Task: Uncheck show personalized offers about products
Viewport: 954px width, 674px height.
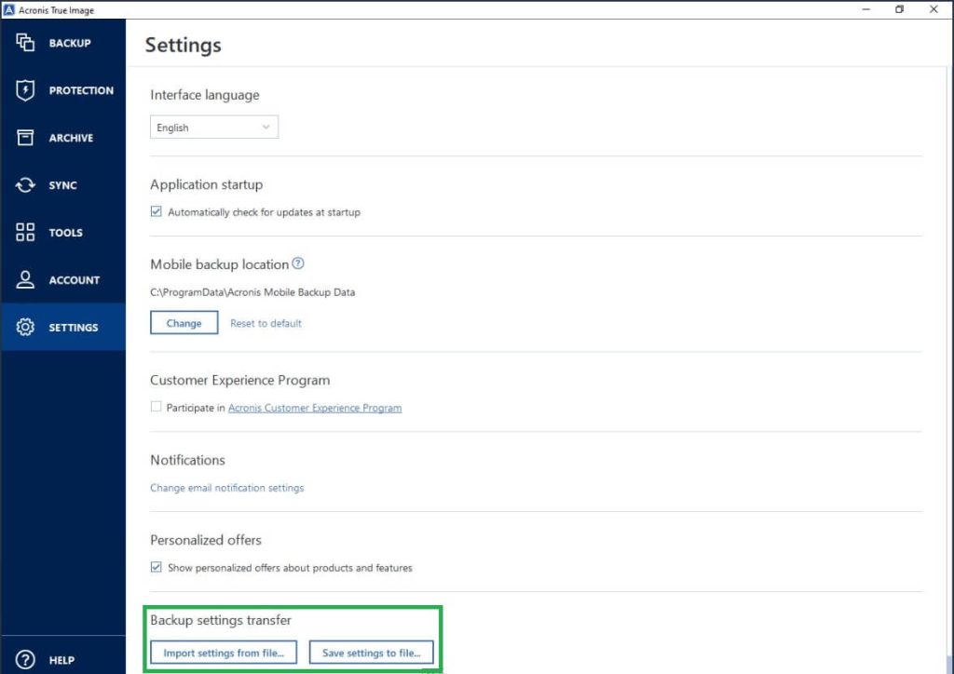Action: 157,568
